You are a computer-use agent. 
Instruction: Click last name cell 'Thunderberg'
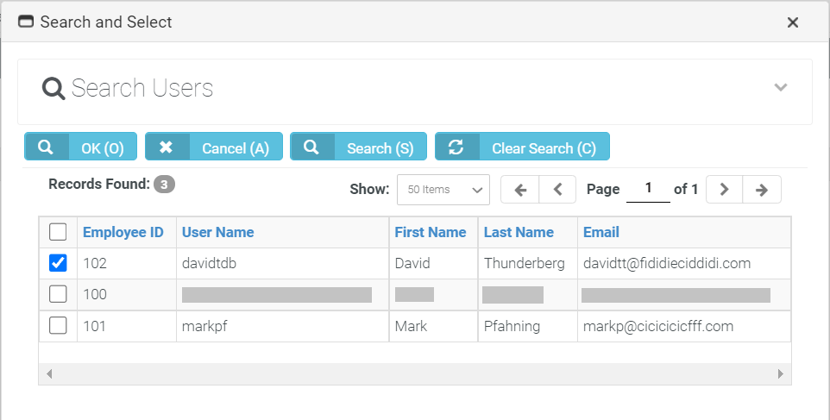[524, 263]
